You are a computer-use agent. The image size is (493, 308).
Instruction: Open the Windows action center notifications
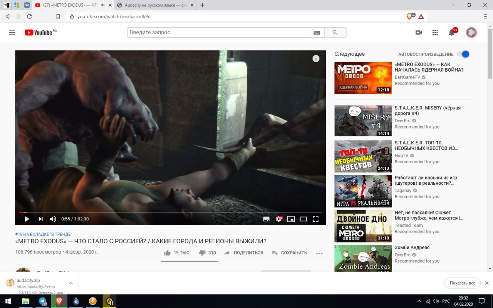pos(481,301)
